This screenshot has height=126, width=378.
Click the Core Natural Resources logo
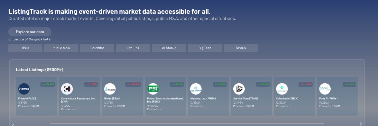pos(67,89)
